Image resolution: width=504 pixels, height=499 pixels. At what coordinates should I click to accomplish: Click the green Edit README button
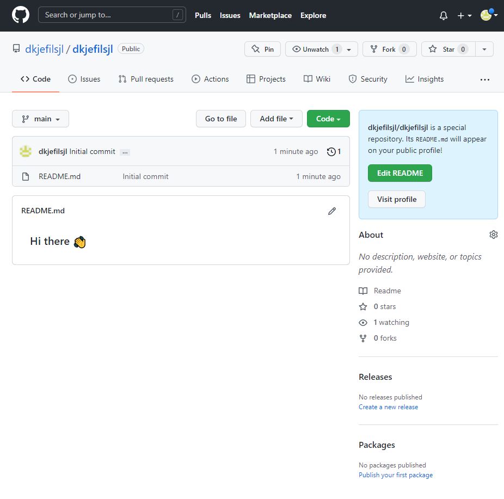coord(400,173)
